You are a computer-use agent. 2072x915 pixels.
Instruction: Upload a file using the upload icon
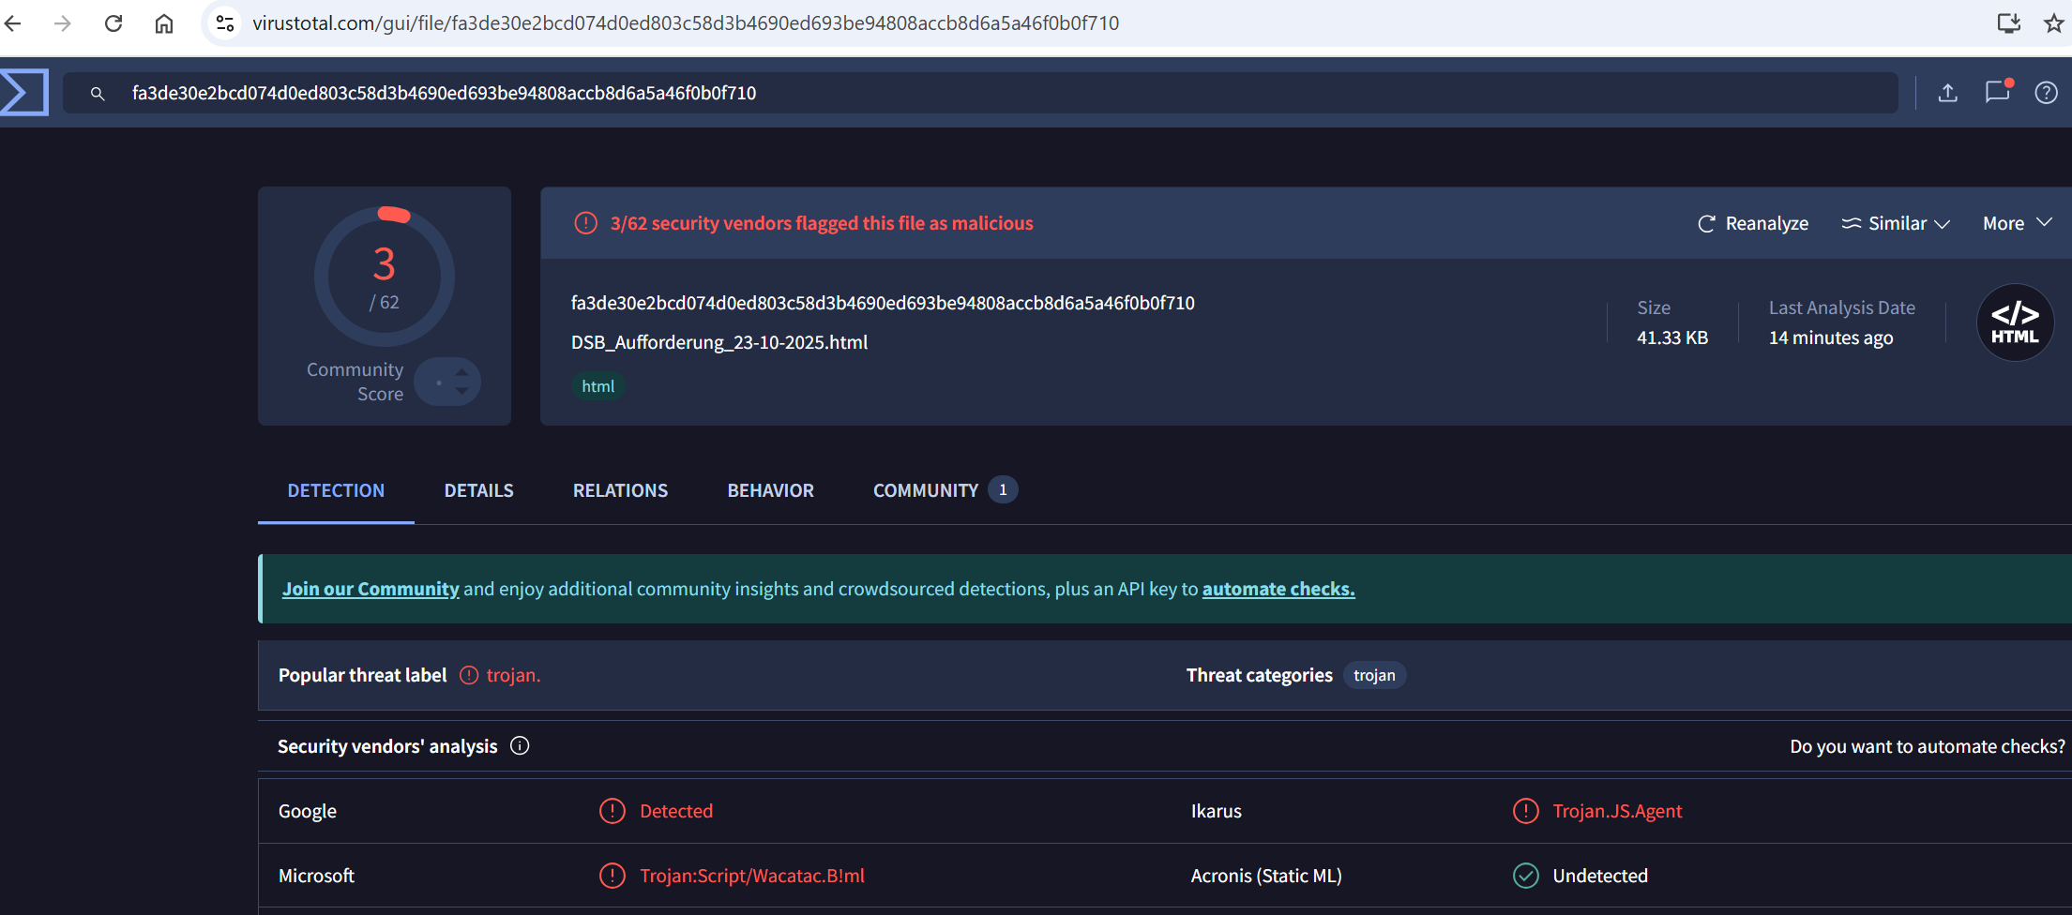[1948, 93]
